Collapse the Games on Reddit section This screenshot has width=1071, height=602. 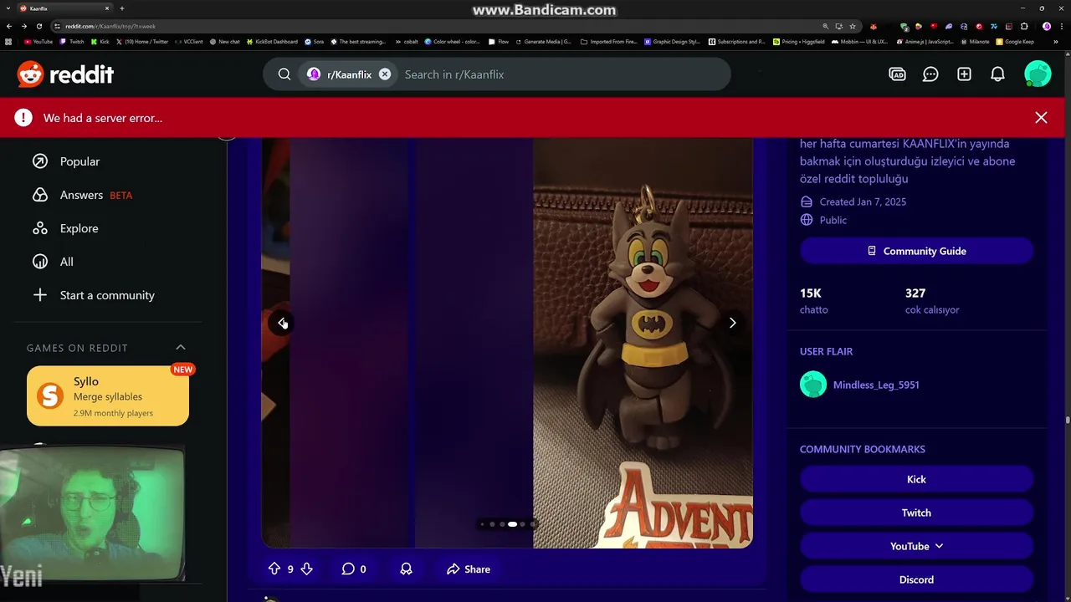click(x=181, y=348)
